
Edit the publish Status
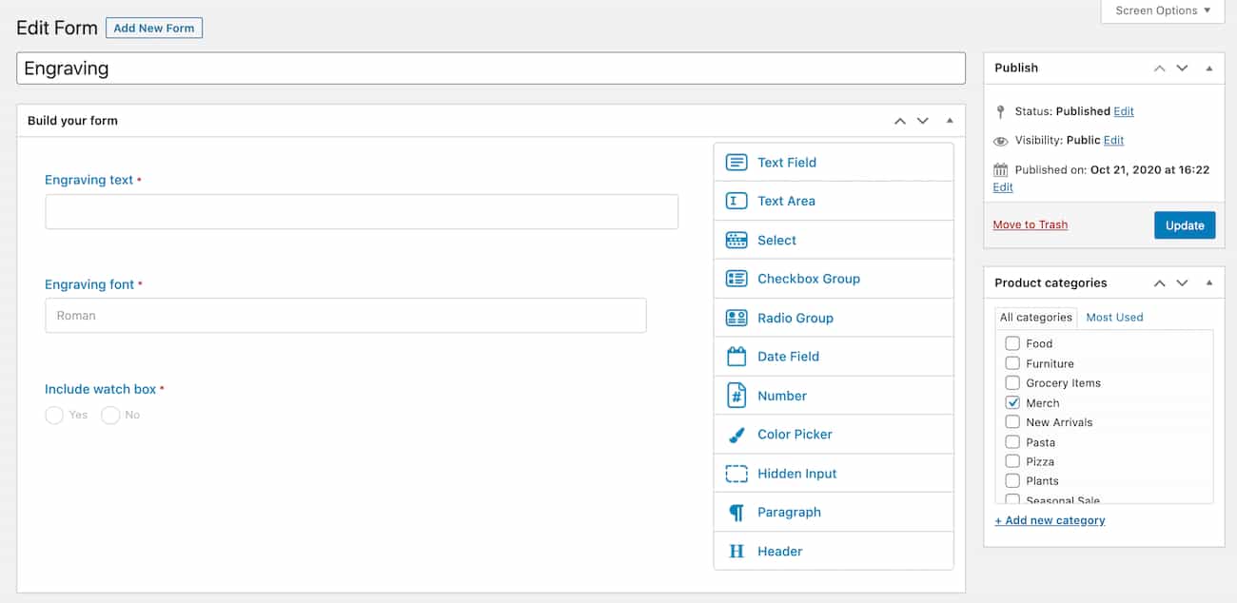pyautogui.click(x=1124, y=111)
